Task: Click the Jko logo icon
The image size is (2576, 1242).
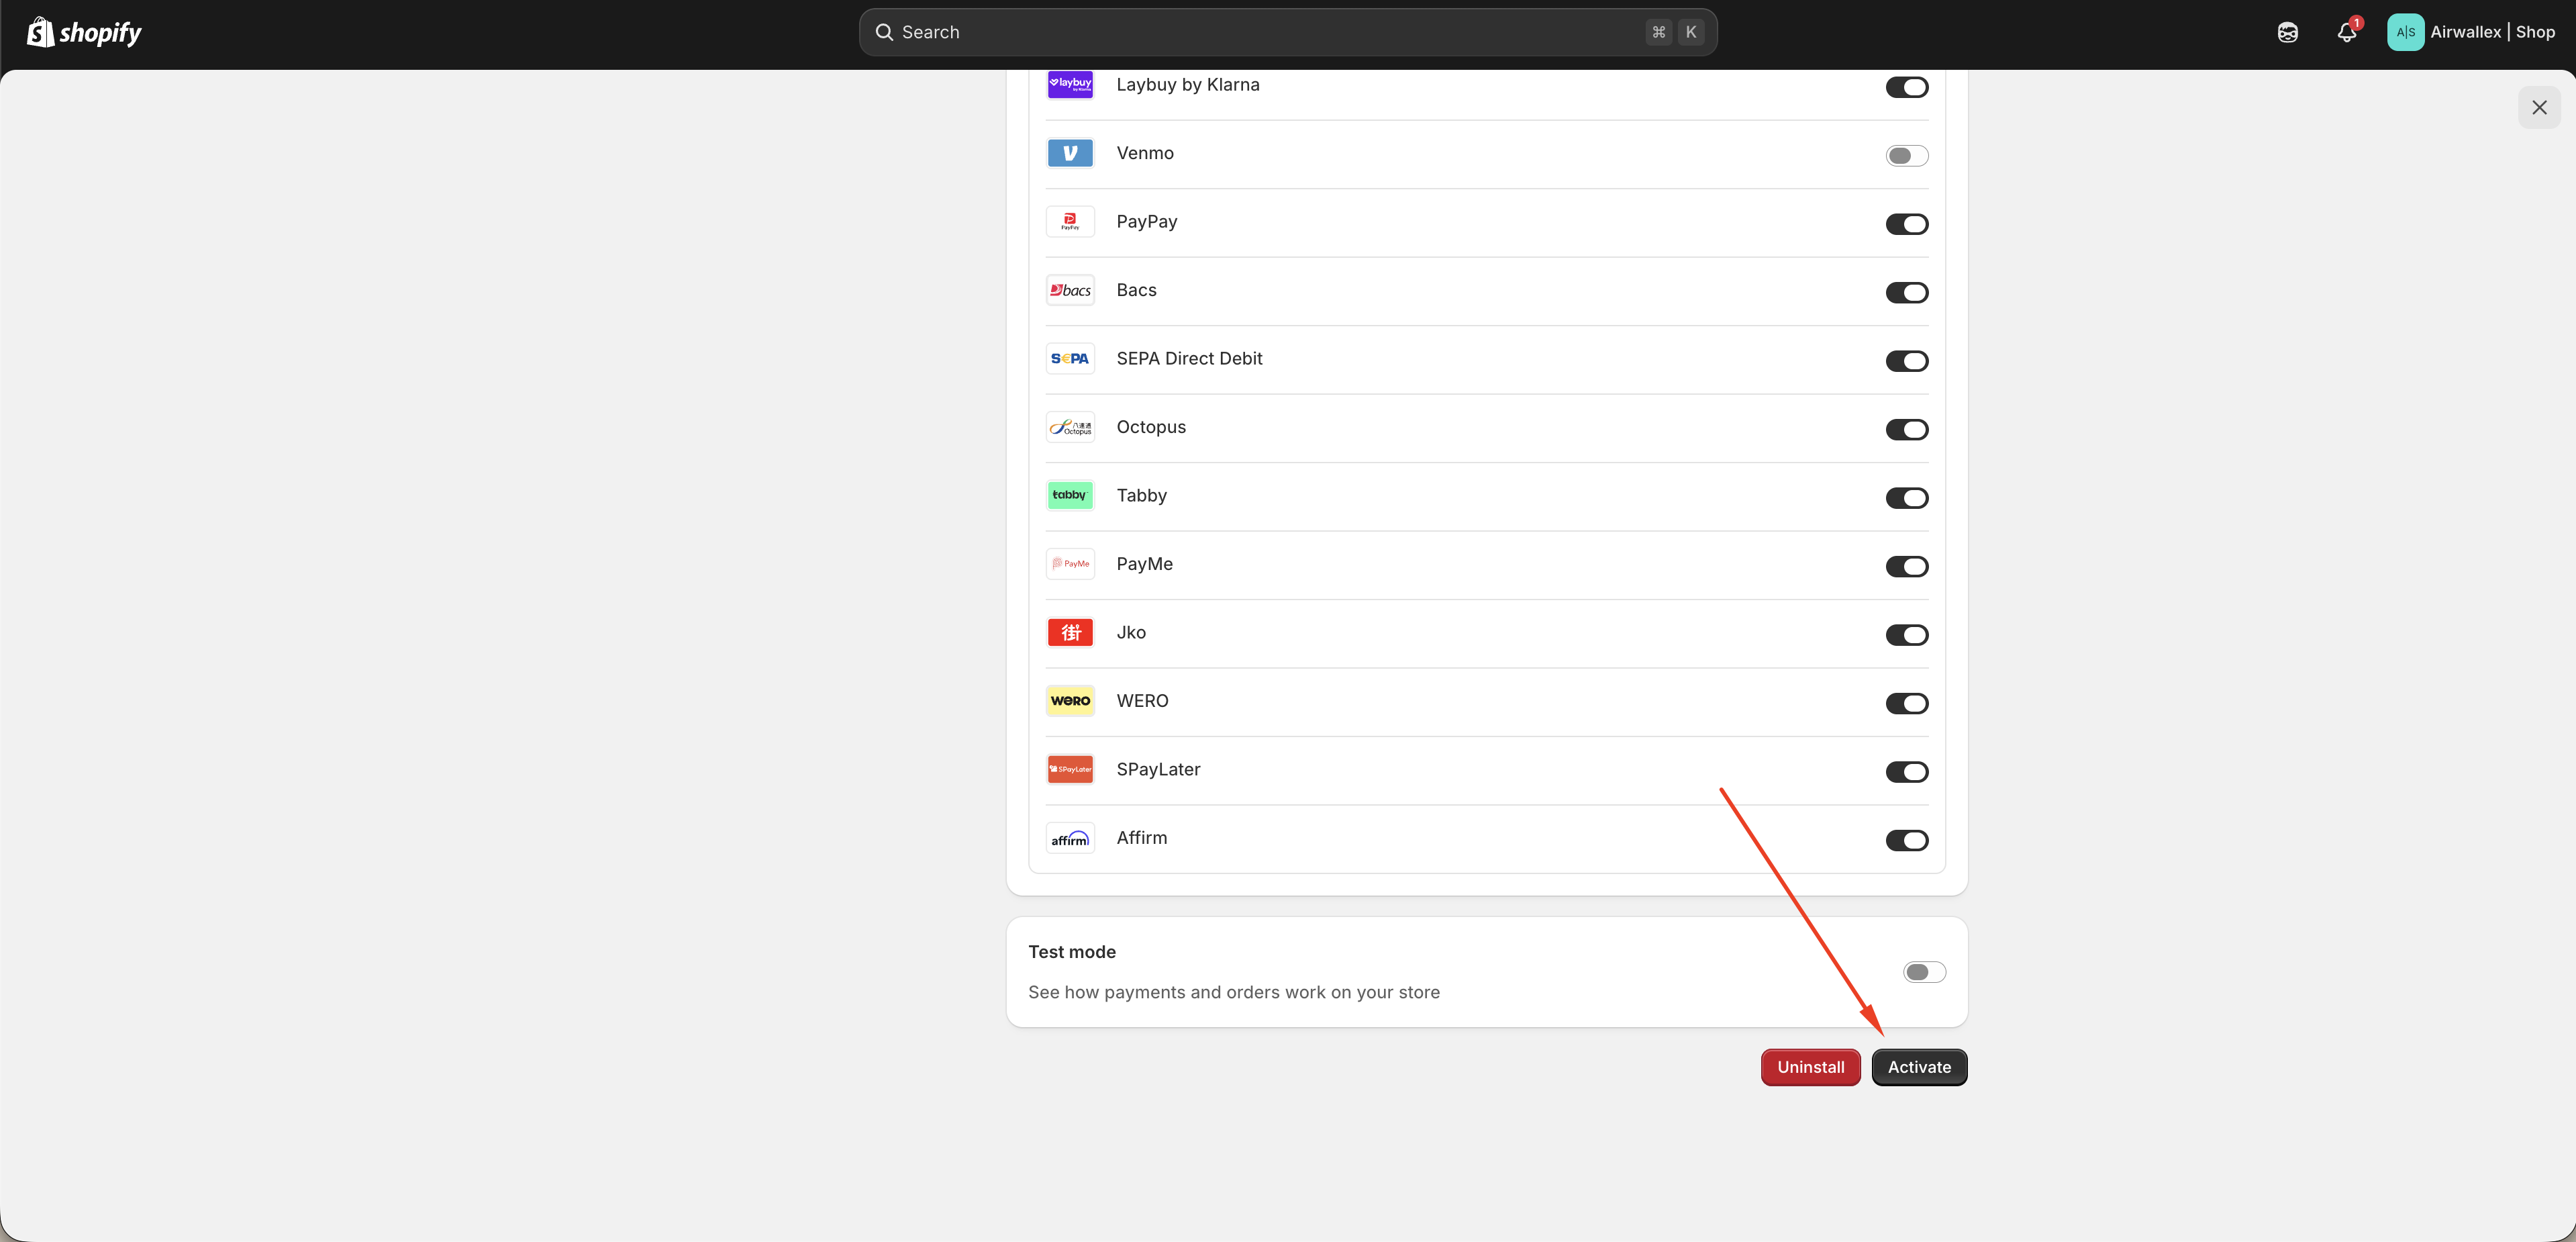Action: 1070,633
